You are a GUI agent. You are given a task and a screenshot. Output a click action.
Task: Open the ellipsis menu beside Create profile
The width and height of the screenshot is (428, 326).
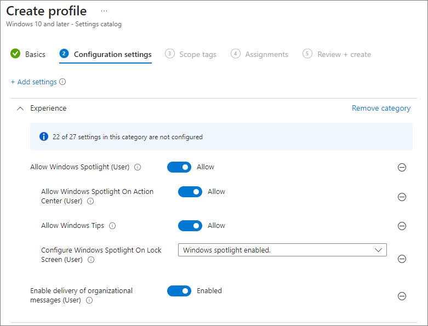[104, 11]
